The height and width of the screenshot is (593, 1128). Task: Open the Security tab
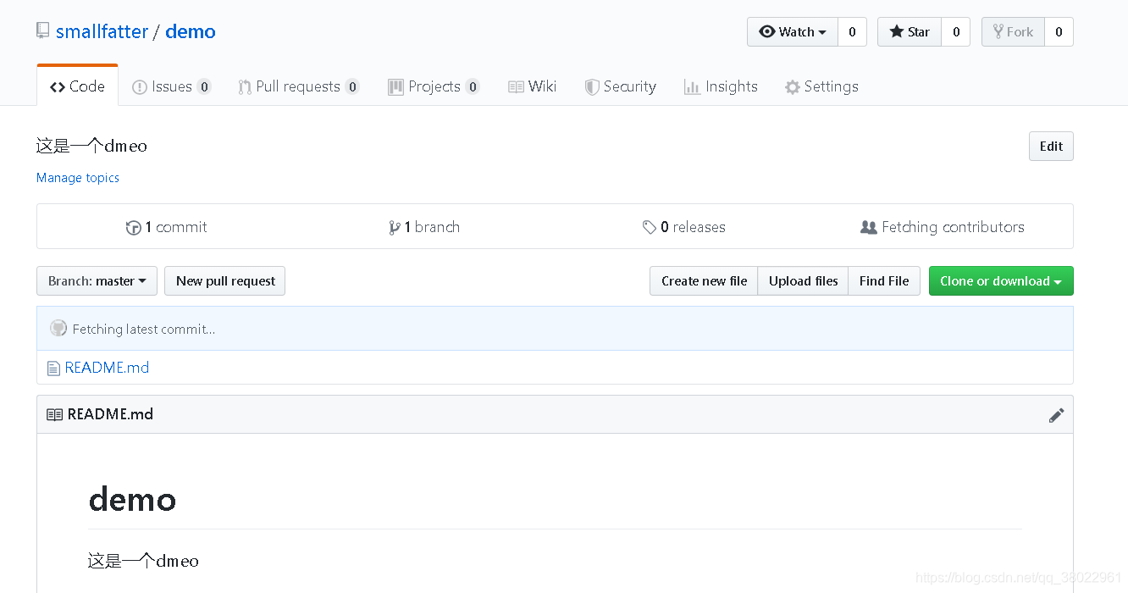tap(621, 86)
